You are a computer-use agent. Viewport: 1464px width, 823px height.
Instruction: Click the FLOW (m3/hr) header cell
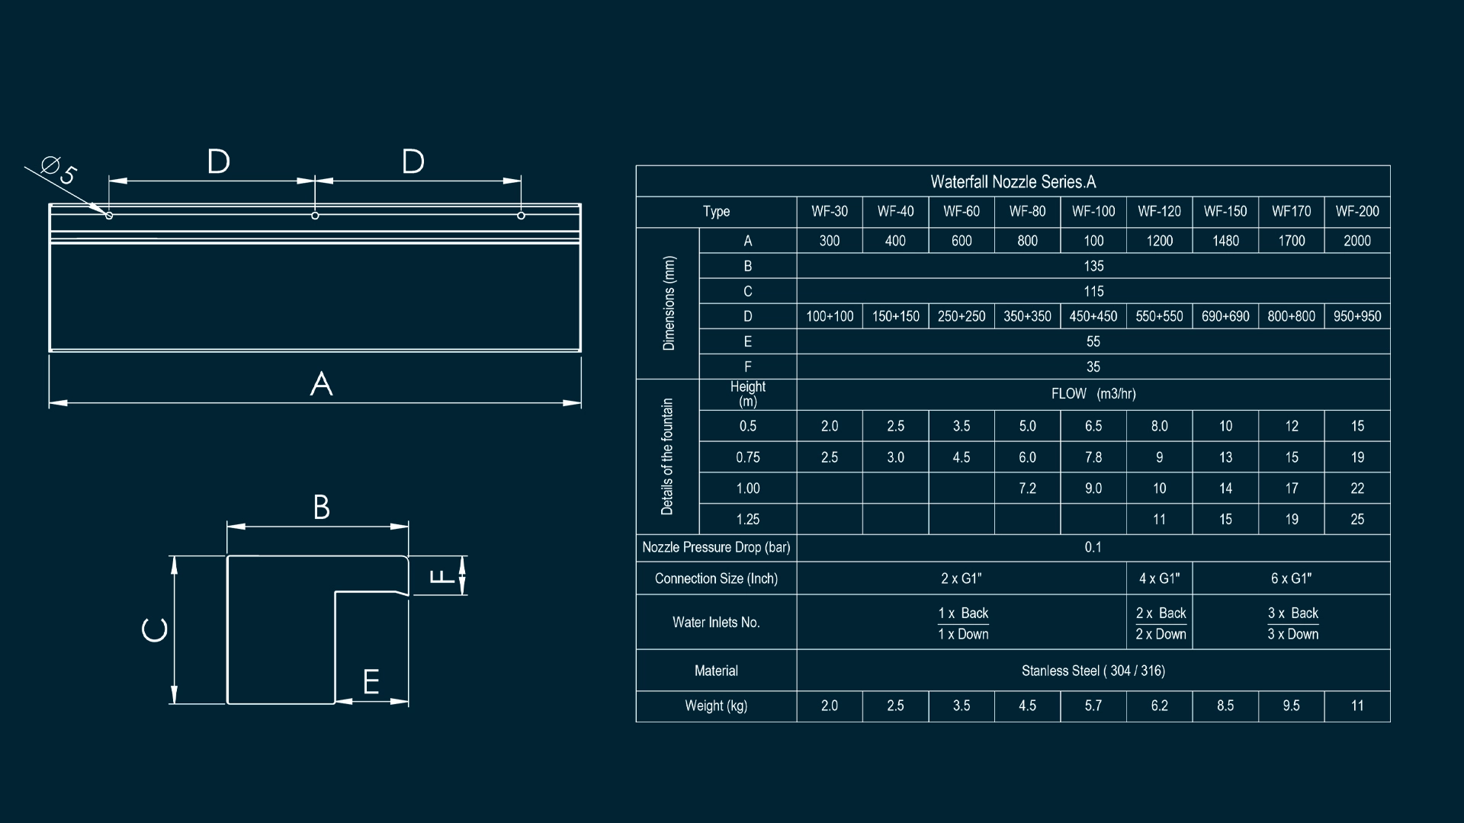(x=1093, y=394)
